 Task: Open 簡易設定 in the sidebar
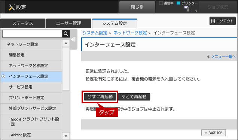31,55
